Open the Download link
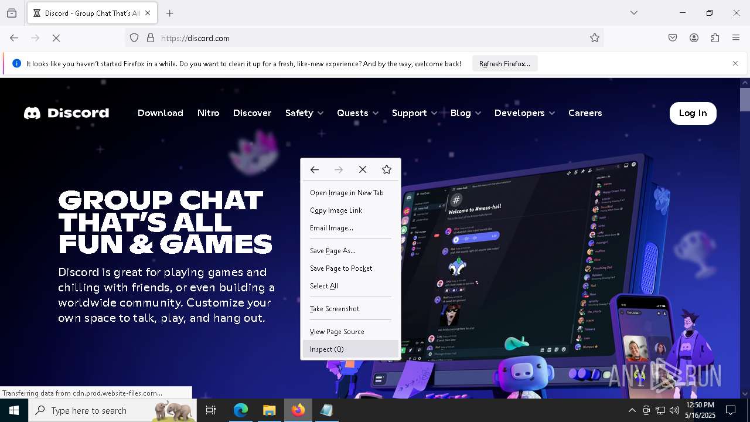750x422 pixels. [x=161, y=113]
